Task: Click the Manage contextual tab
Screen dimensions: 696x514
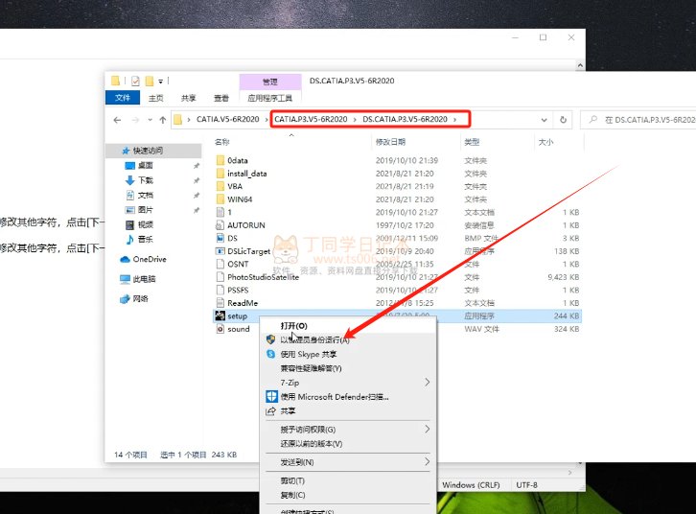Action: (x=270, y=82)
